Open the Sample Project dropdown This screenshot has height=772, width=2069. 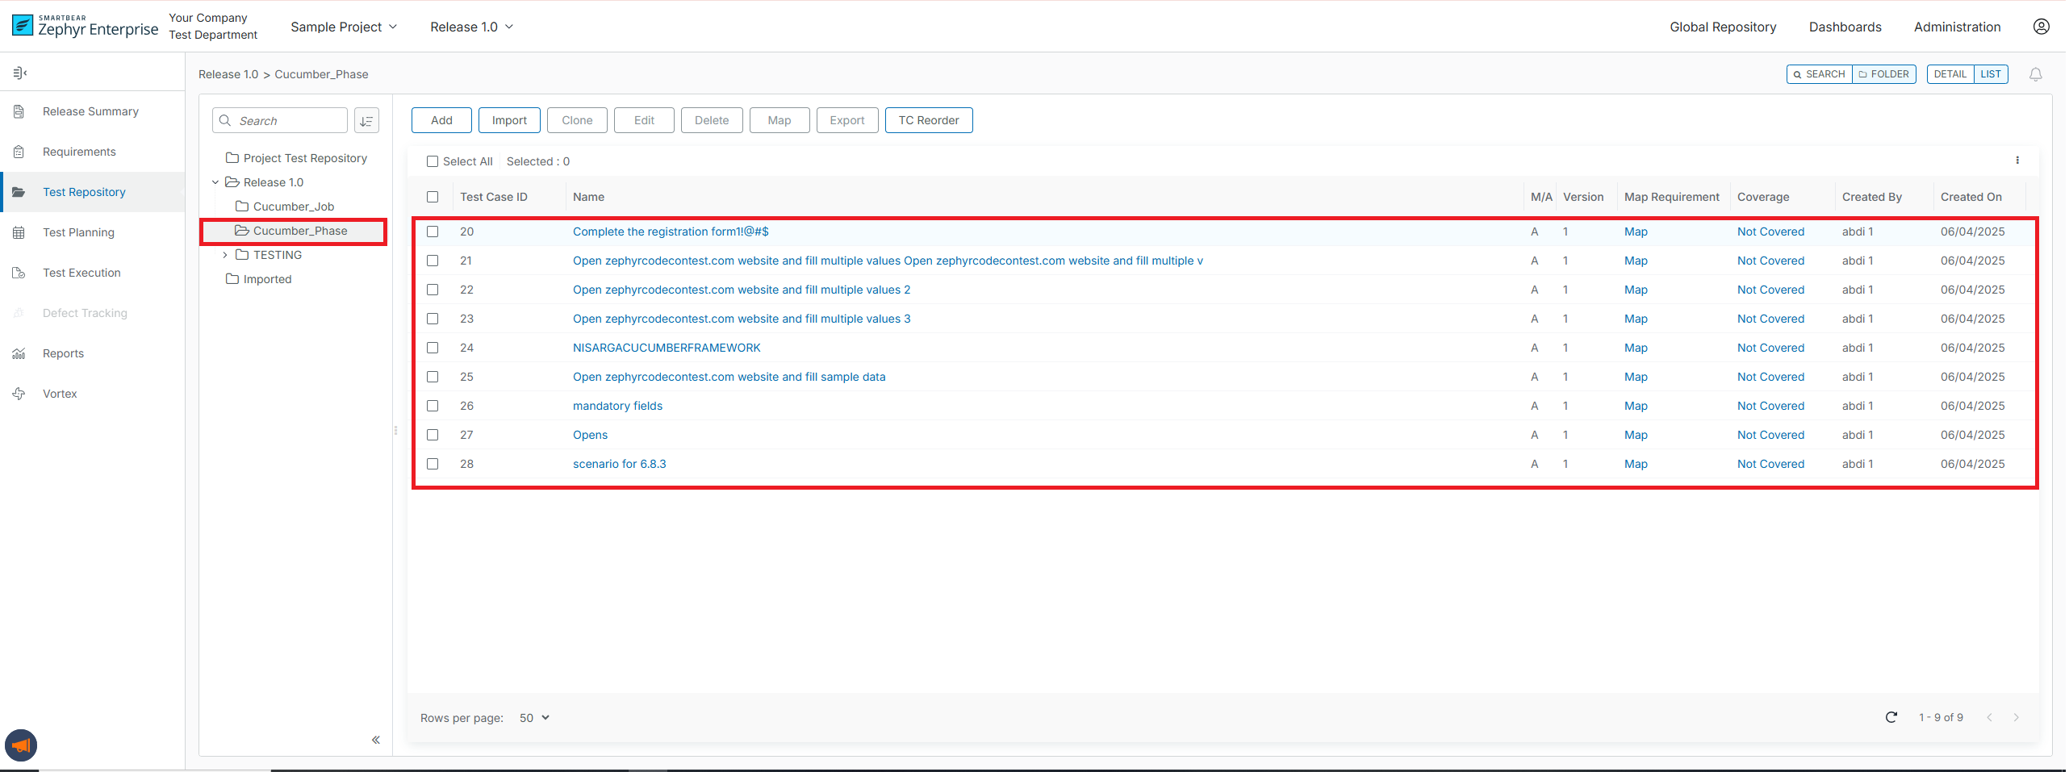click(x=344, y=27)
